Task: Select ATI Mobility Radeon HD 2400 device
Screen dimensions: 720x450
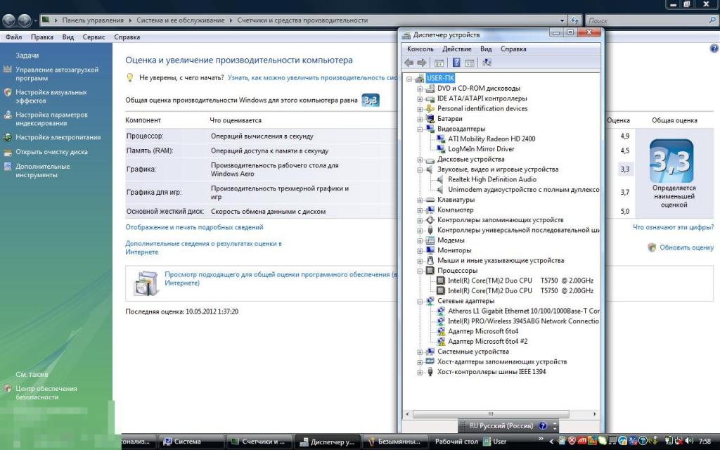Action: [x=491, y=139]
